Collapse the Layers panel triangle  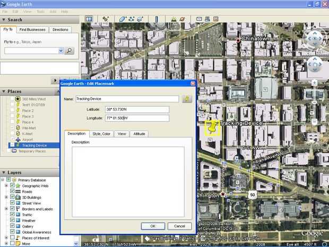coord(4,173)
